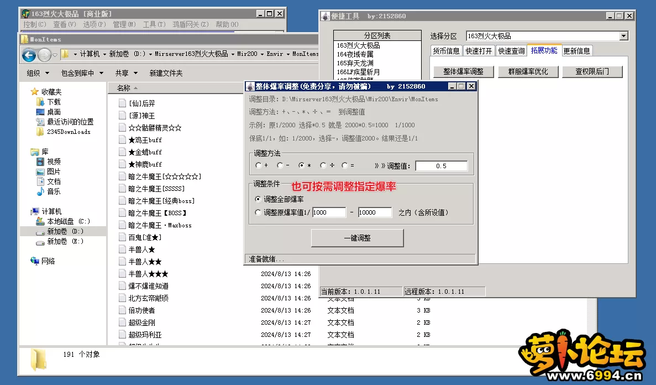Open the 网络 icon in sidebar
The width and height of the screenshot is (656, 385).
coord(35,261)
